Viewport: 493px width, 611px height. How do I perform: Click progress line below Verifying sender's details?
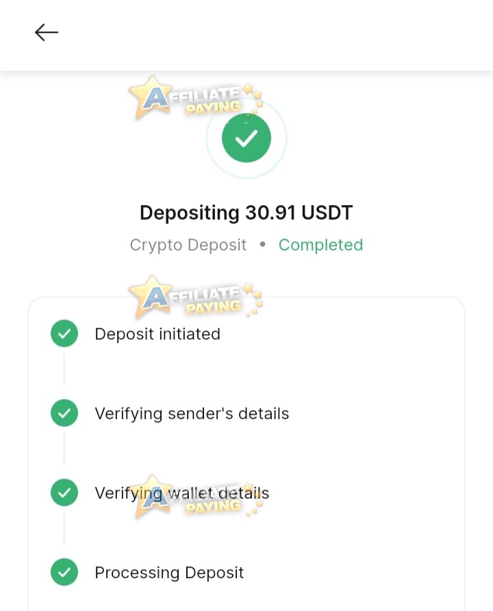(x=64, y=448)
